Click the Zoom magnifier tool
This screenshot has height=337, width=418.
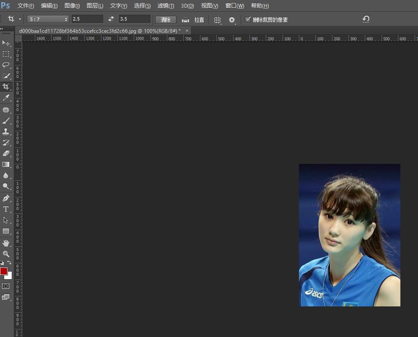click(6, 254)
